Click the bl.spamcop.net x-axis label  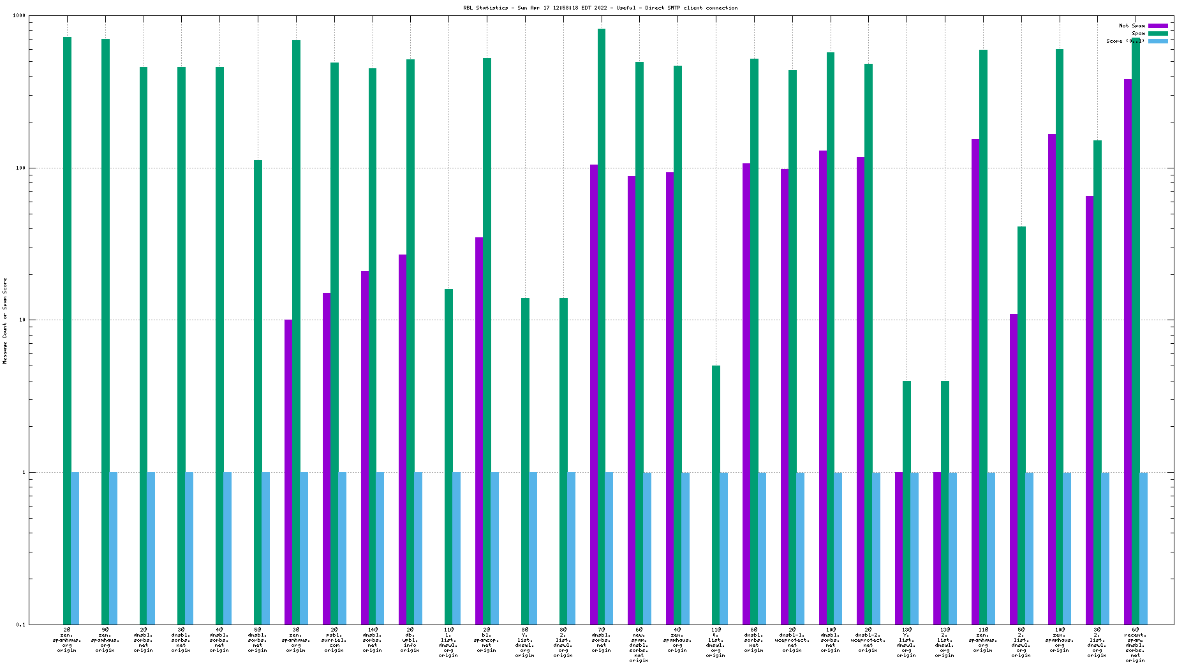(487, 640)
